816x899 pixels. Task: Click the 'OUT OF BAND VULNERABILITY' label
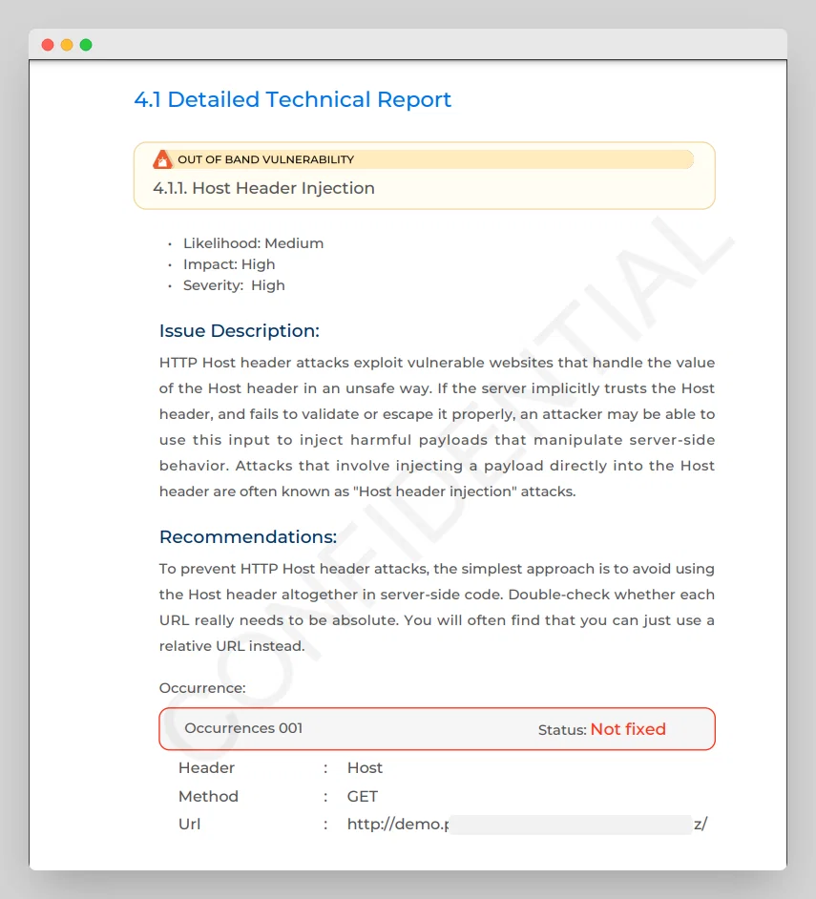[265, 159]
